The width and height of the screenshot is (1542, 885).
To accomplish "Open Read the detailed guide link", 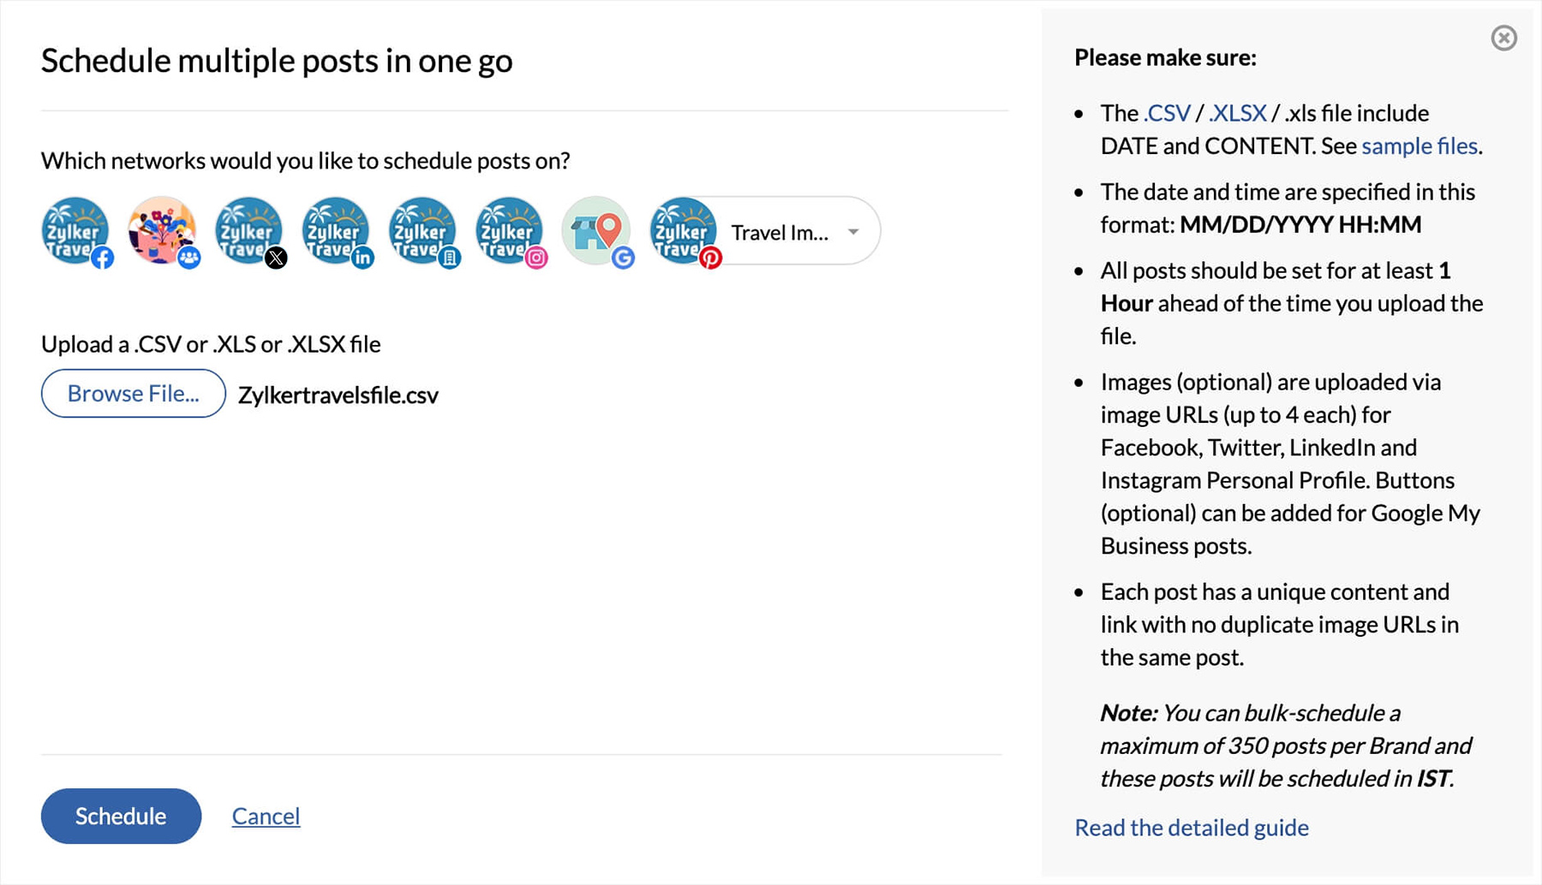I will tap(1191, 828).
